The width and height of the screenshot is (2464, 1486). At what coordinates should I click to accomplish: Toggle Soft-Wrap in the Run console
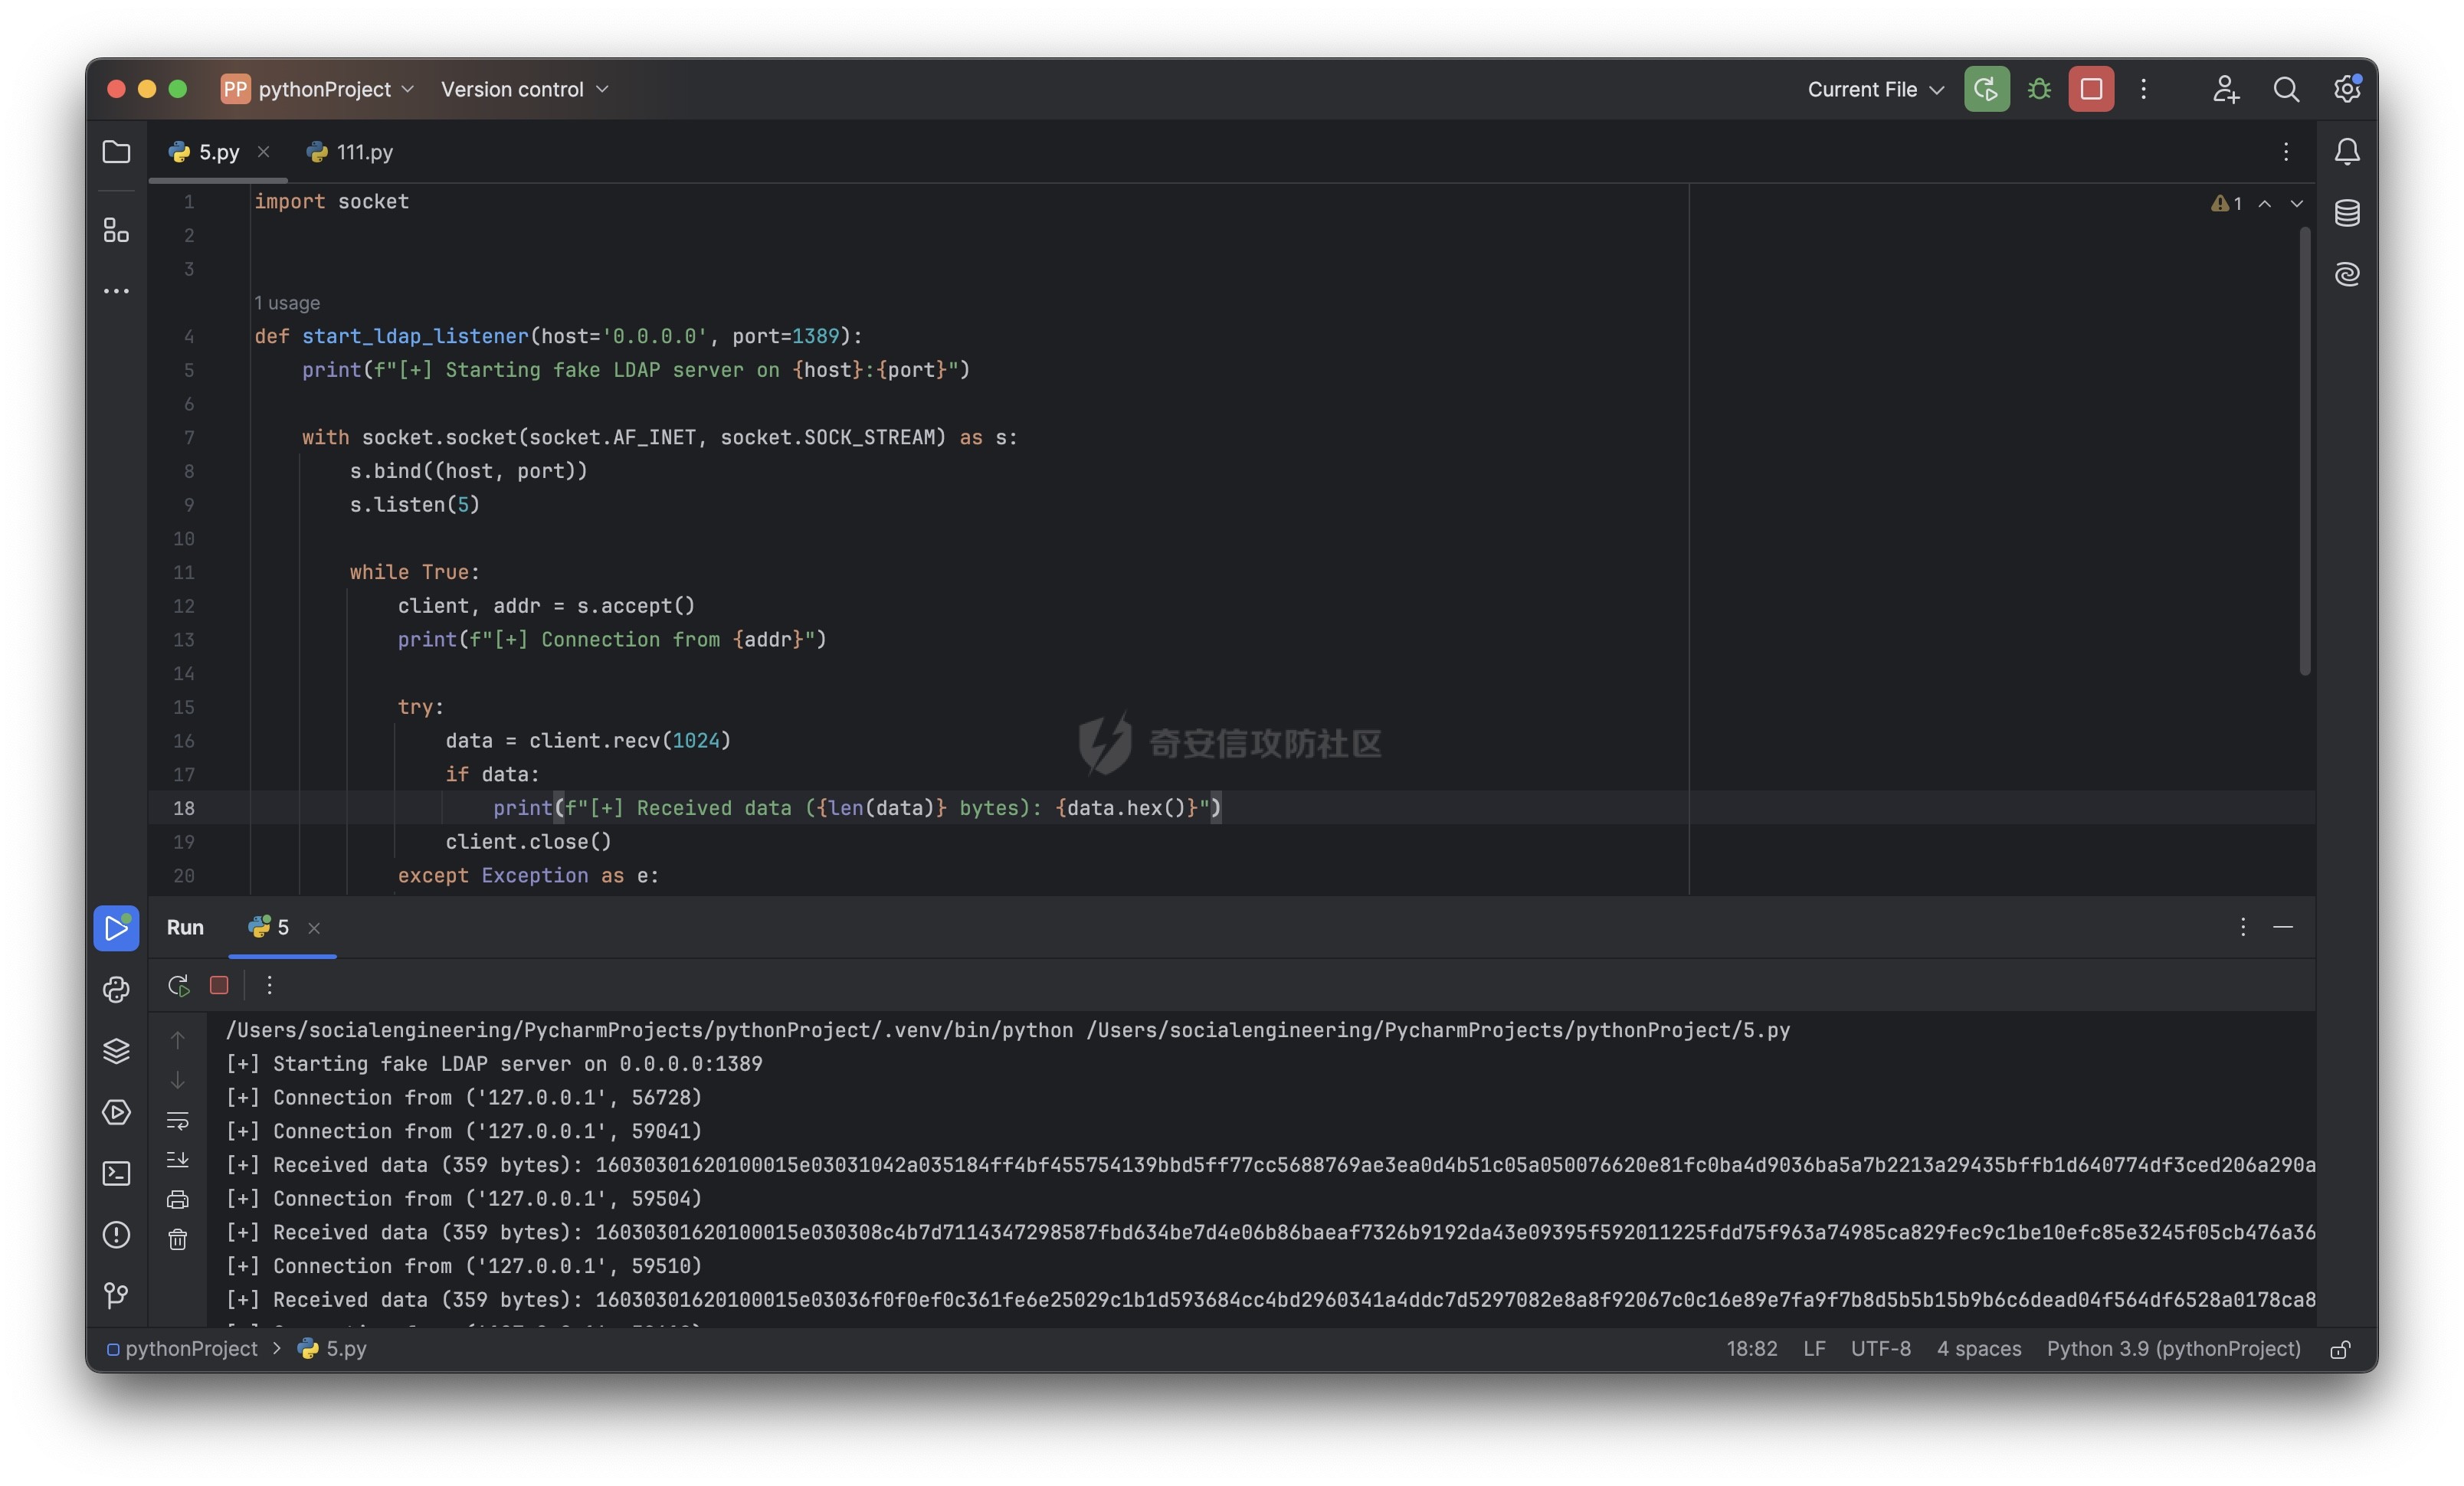tap(177, 1120)
